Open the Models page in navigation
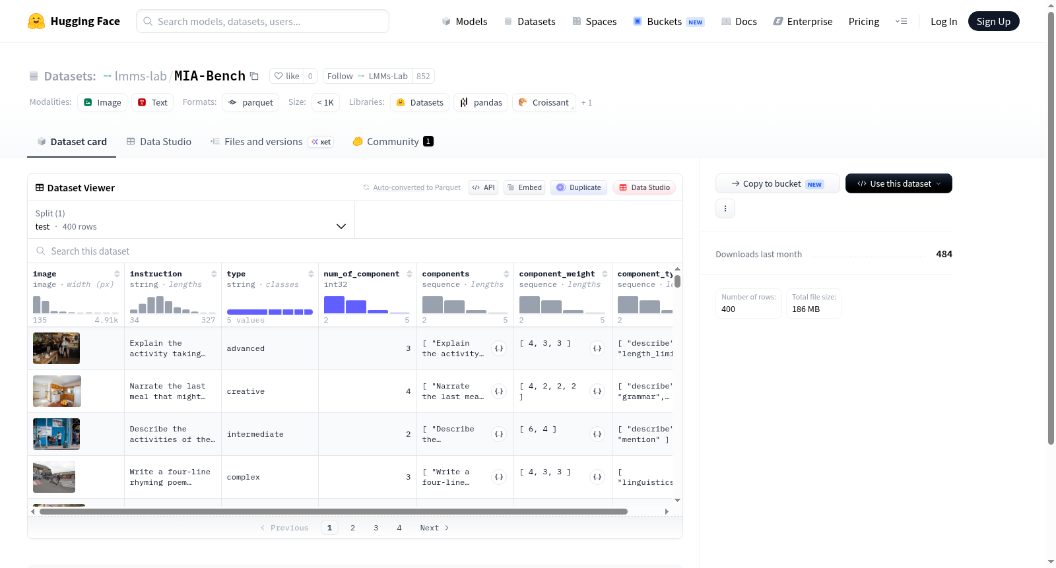 (x=465, y=22)
